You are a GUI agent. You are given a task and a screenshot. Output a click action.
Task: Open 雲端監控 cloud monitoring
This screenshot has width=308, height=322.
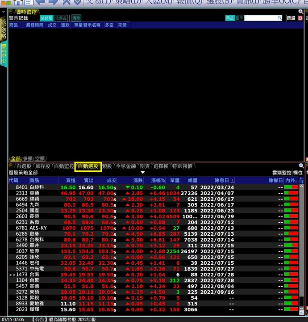coord(282,173)
